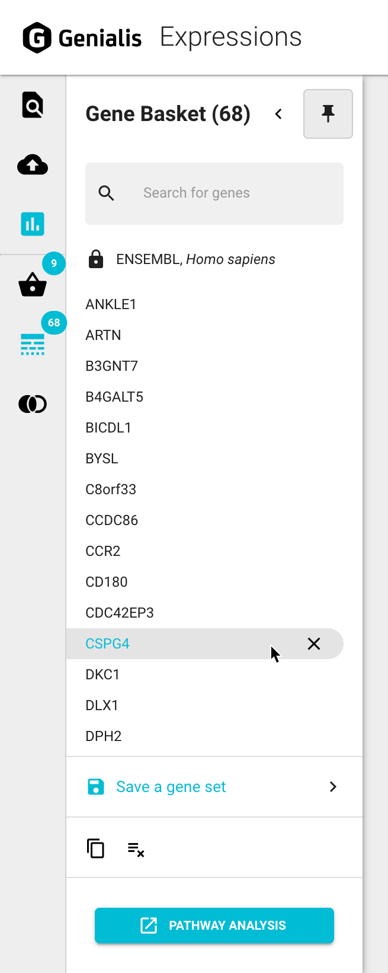Open the data search sidebar icon
This screenshot has width=388, height=973.
[33, 106]
